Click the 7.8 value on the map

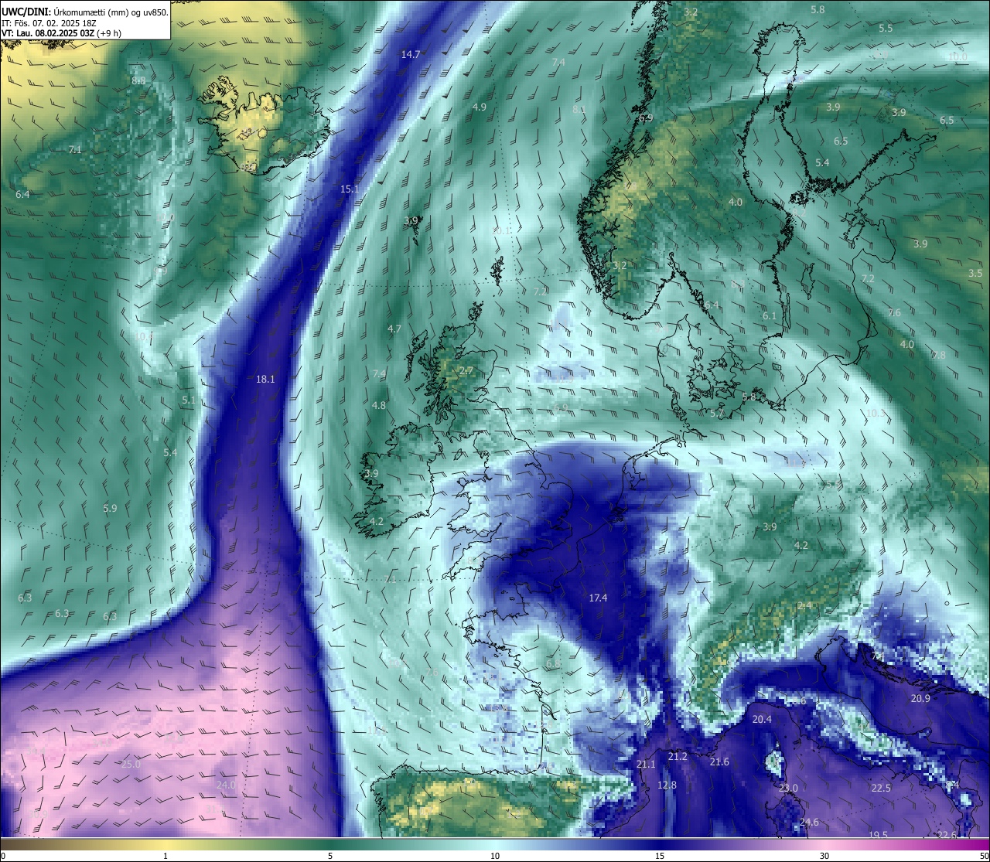(x=939, y=355)
